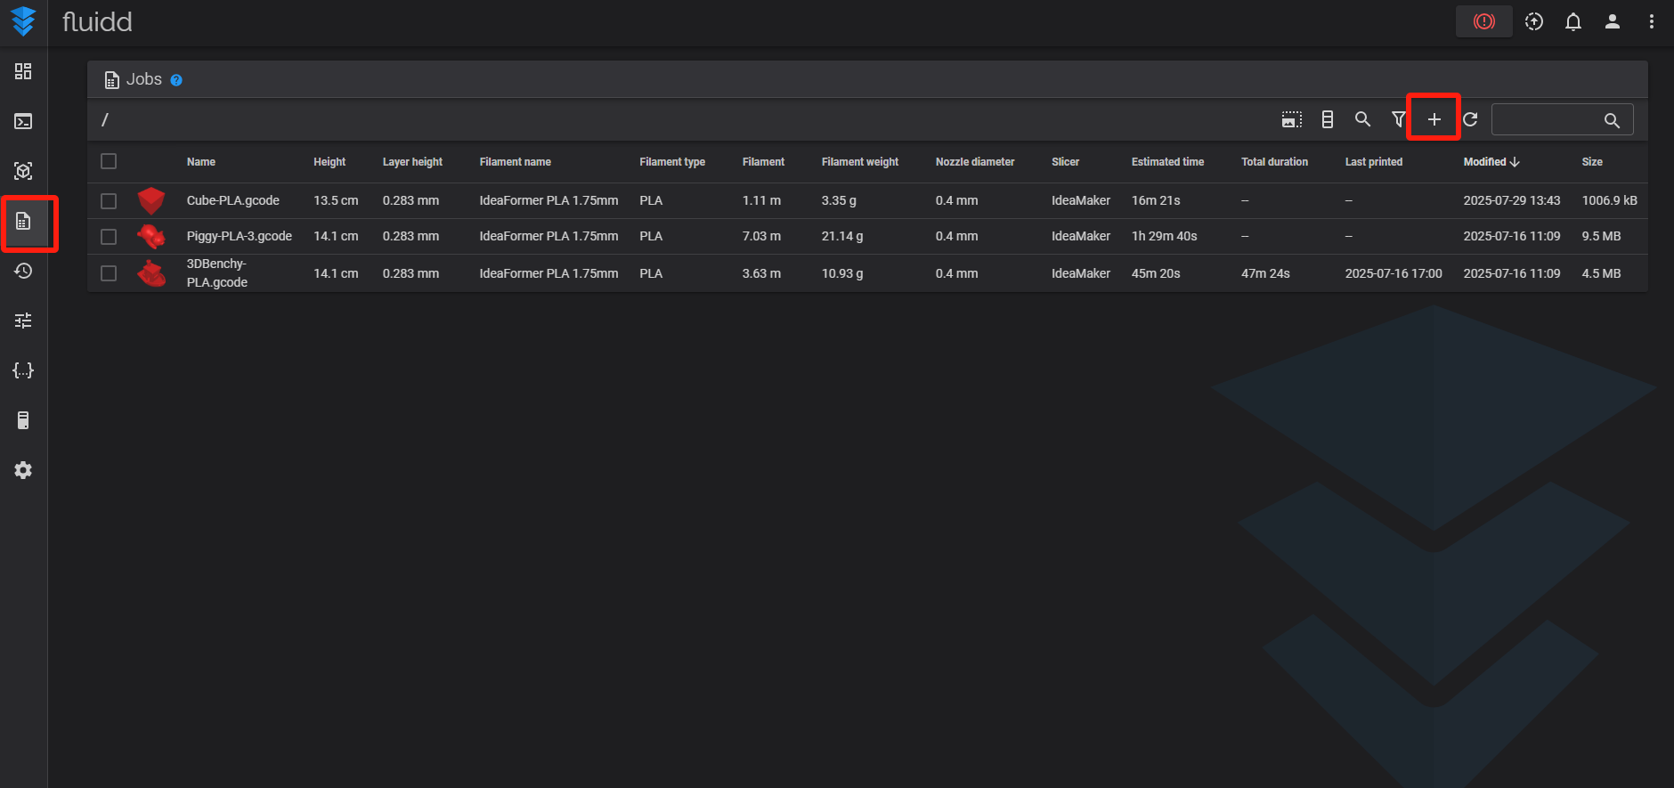This screenshot has width=1674, height=788.
Task: Open the add file plus menu
Action: coord(1434,119)
